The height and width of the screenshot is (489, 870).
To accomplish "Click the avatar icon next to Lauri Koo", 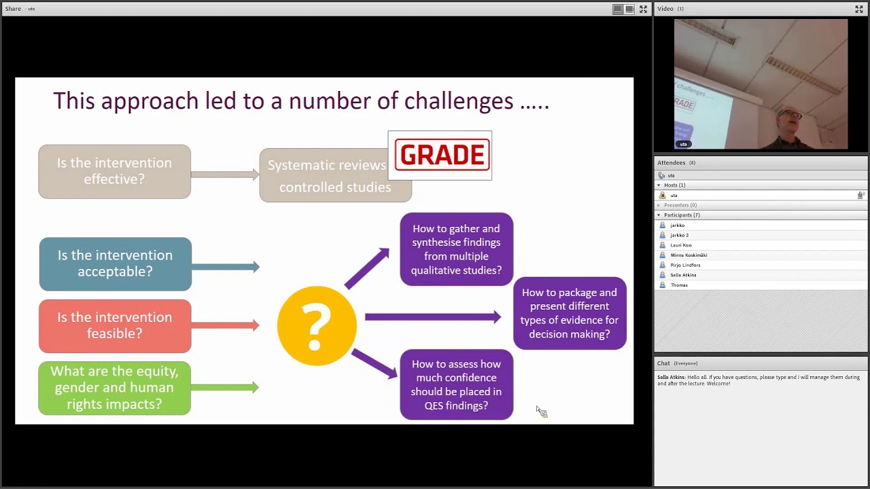I will tap(663, 245).
